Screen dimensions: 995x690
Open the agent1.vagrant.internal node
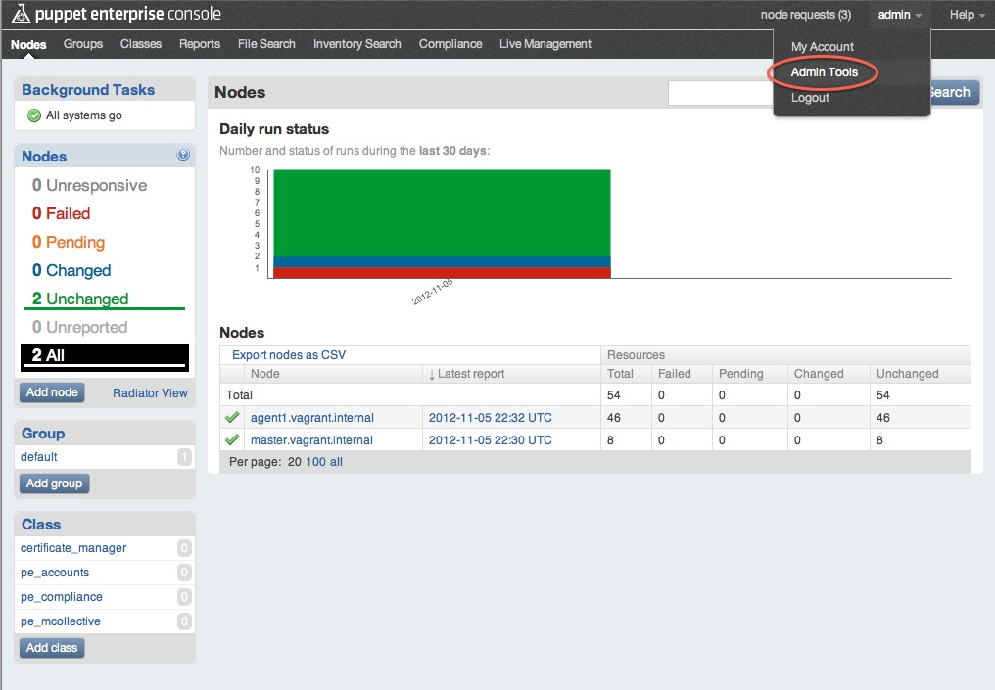click(312, 418)
